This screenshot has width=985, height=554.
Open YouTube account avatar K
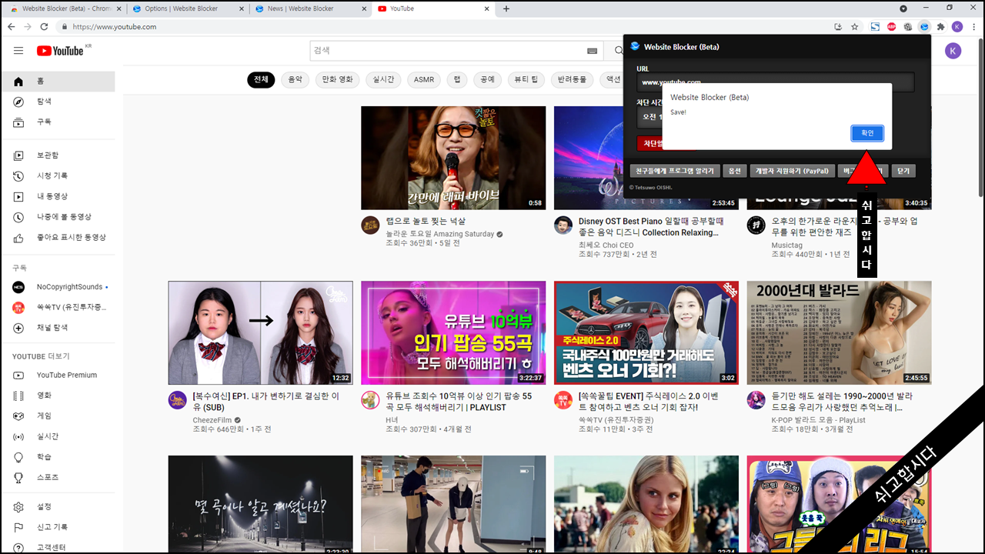(x=953, y=51)
